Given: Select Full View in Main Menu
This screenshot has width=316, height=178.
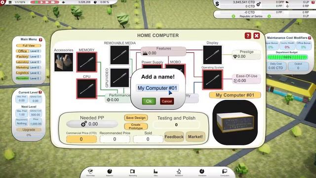Looking at the screenshot, I should pos(29,45).
